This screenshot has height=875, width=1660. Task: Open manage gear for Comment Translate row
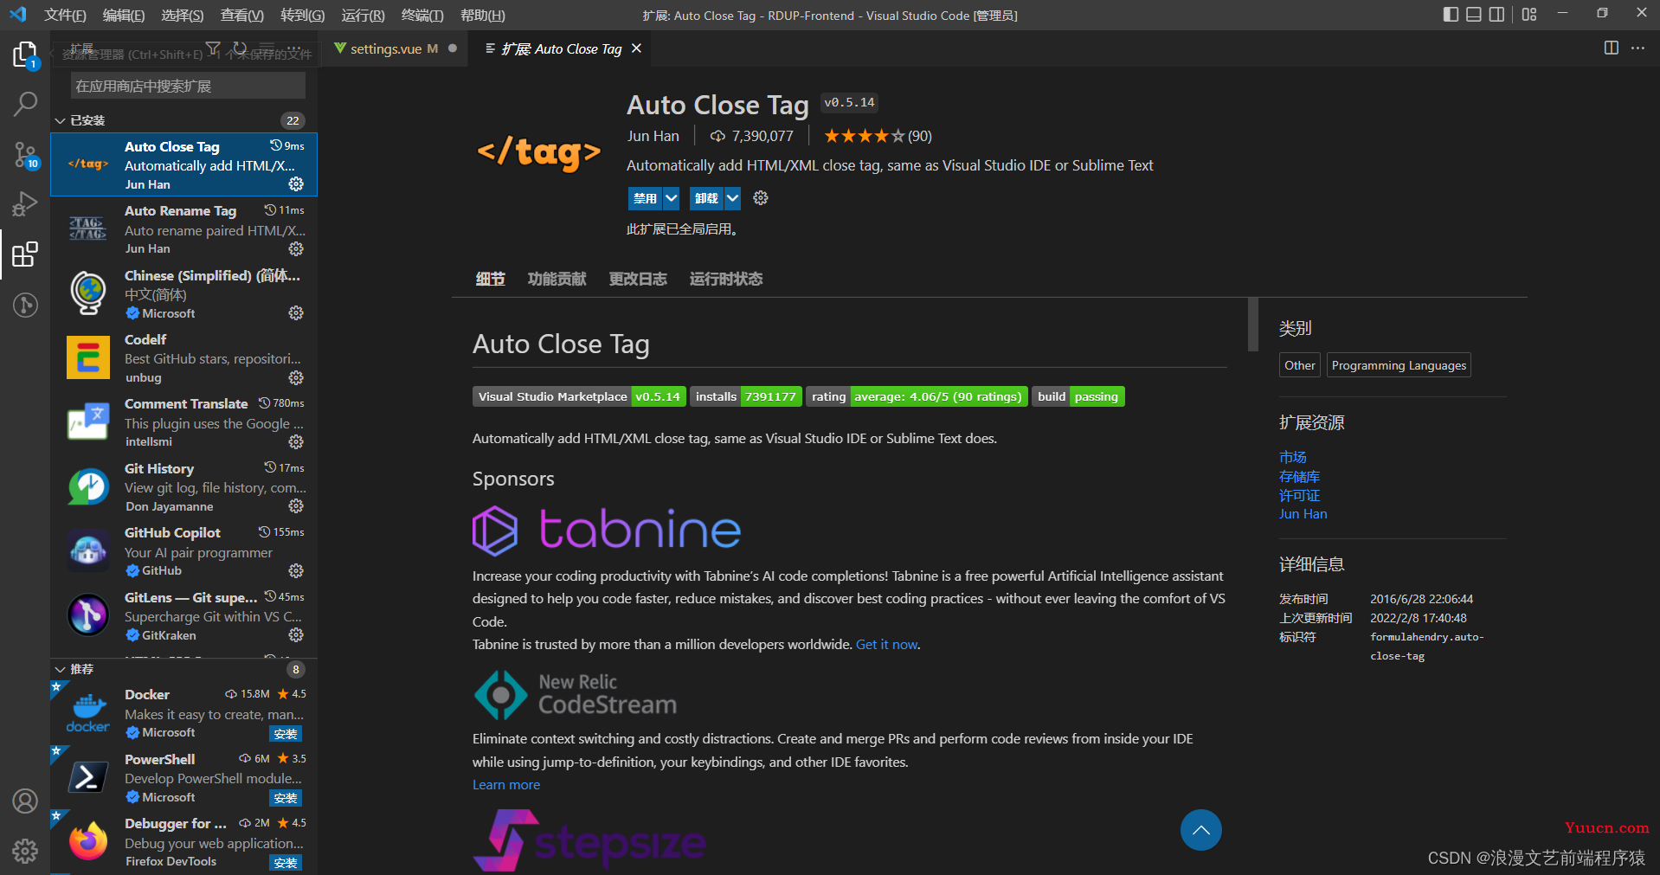click(296, 442)
